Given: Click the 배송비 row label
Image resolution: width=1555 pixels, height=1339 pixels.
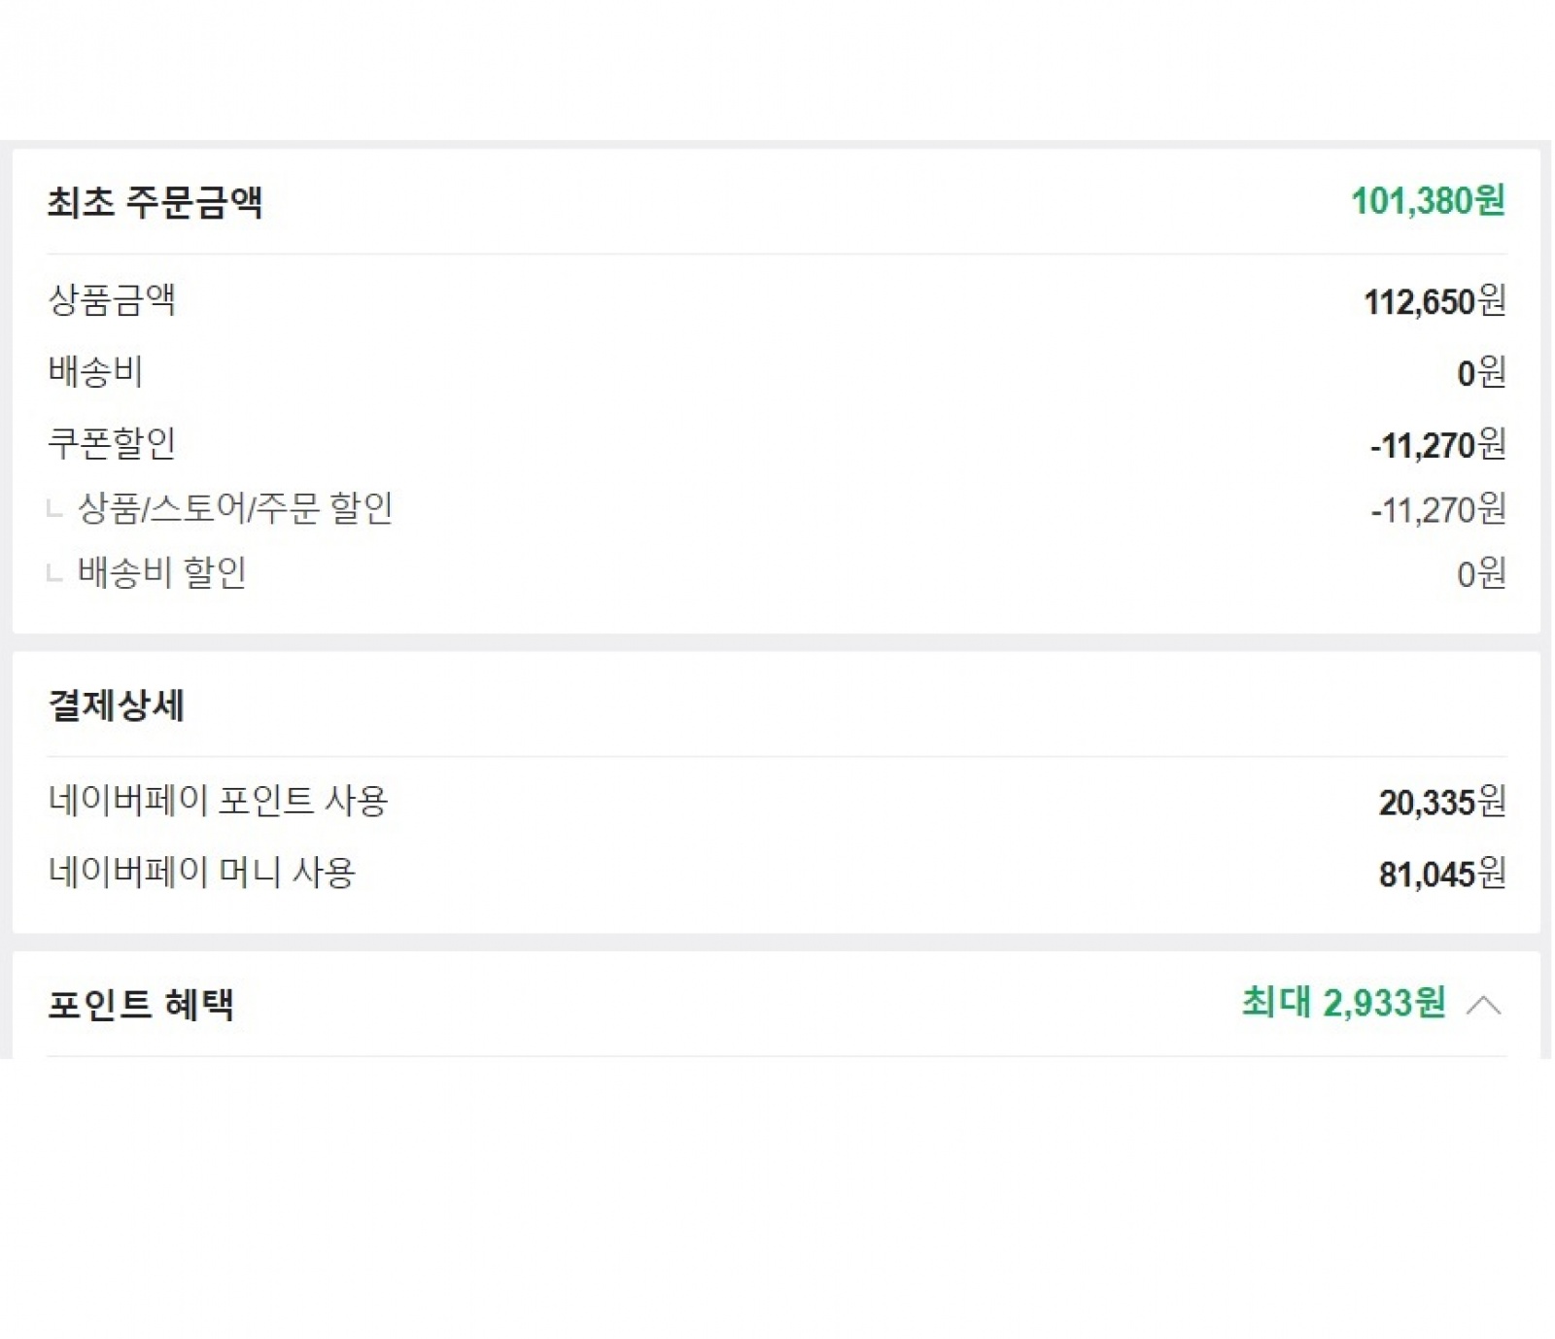Looking at the screenshot, I should (x=95, y=372).
